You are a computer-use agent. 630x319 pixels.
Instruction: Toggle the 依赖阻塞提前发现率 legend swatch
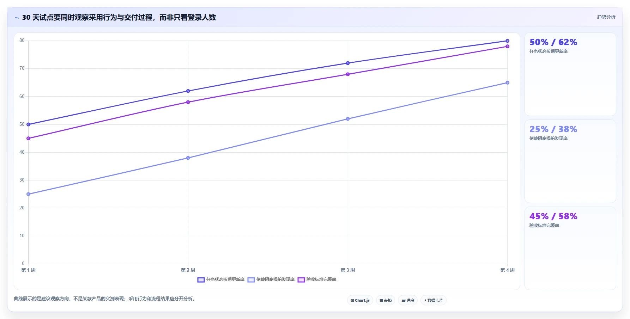251,280
